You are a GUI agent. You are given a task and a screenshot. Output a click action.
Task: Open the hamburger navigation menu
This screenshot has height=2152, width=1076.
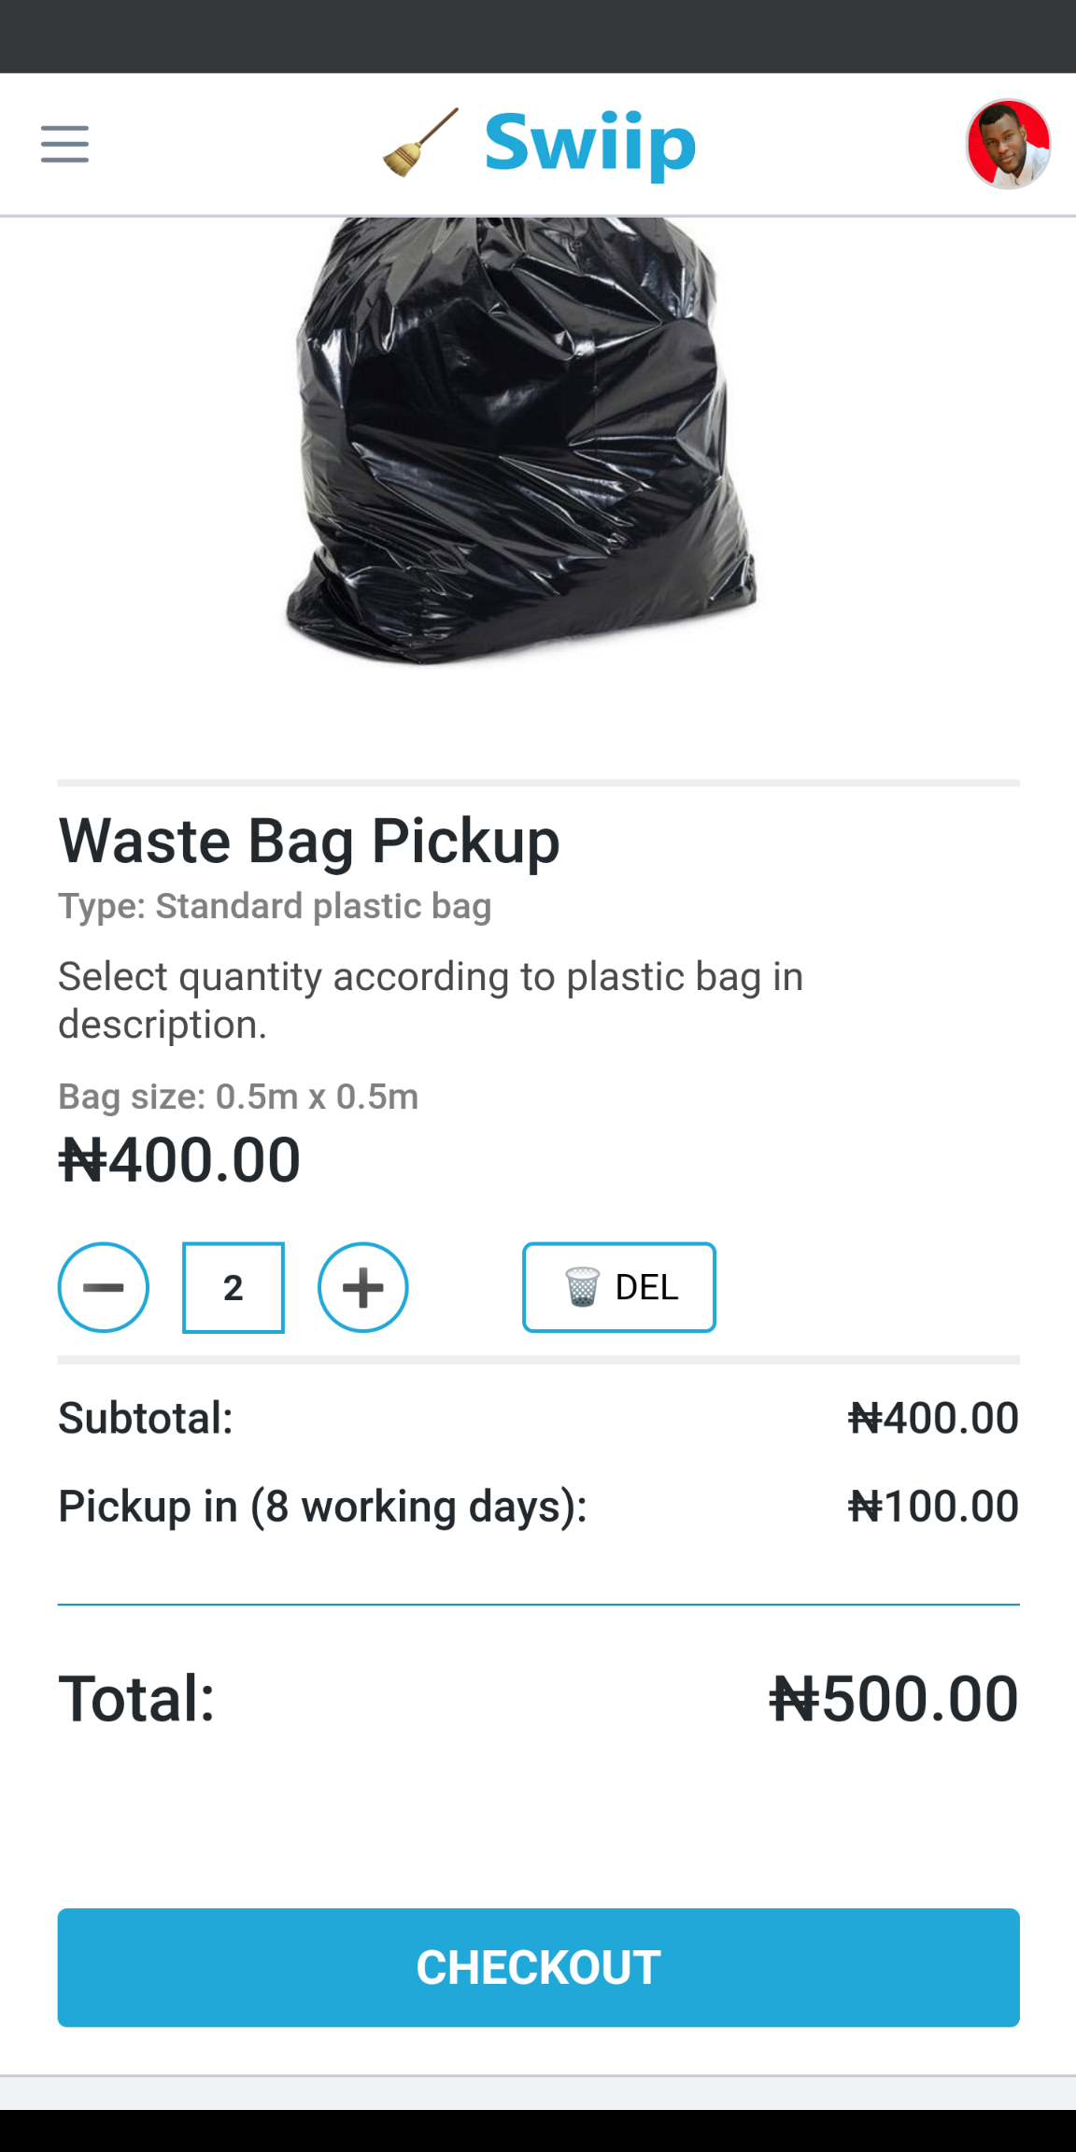64,145
